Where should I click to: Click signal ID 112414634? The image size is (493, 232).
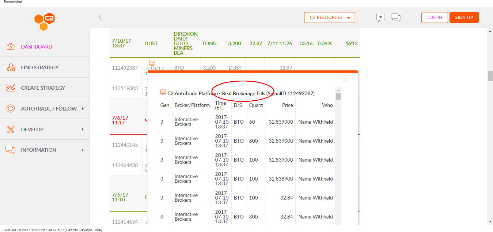click(x=125, y=222)
